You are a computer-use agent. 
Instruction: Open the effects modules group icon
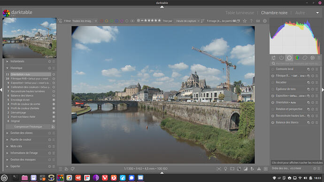312,58
